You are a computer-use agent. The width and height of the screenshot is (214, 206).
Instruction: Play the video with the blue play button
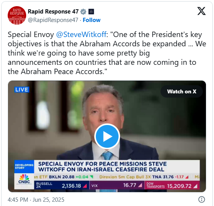[107, 137]
